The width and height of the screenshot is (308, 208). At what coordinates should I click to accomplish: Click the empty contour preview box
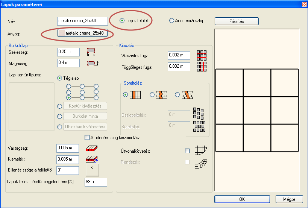[32, 106]
